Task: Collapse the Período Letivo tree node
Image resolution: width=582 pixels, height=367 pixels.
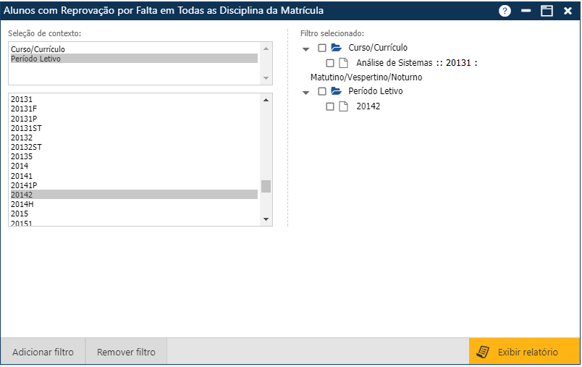Action: pyautogui.click(x=306, y=92)
